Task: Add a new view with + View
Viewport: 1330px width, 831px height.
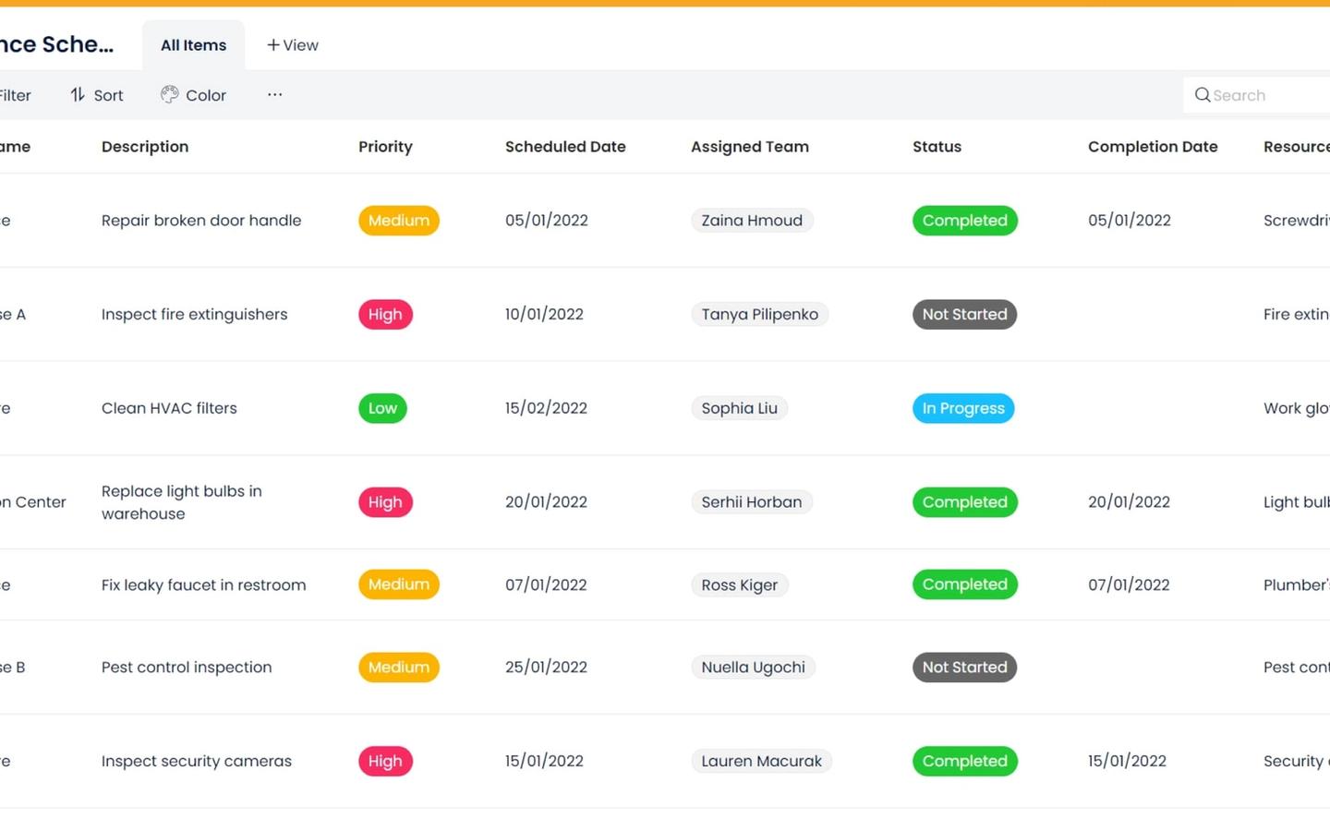Action: [293, 45]
